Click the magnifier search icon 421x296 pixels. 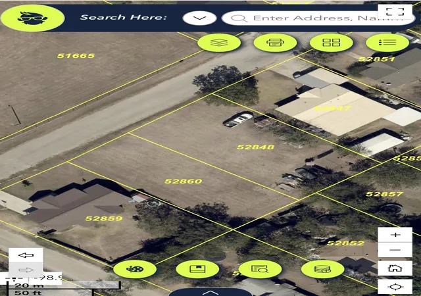pyautogui.click(x=239, y=18)
